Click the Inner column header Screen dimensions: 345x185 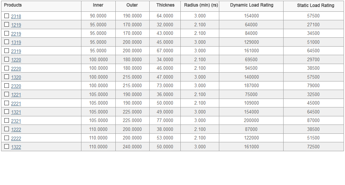point(98,5)
